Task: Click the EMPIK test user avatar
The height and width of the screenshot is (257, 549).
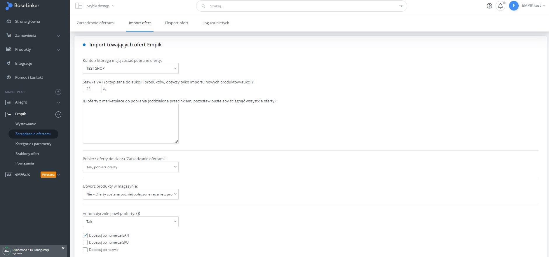Action: click(x=514, y=6)
